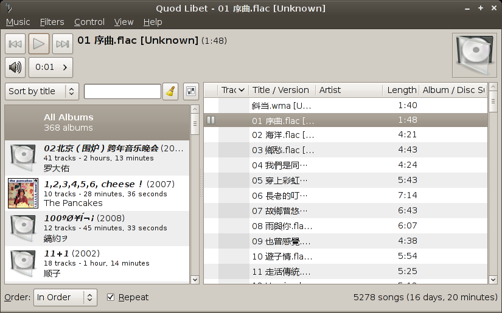This screenshot has width=502, height=313.
Task: Select song row with length 5:25
Action: (x=346, y=272)
